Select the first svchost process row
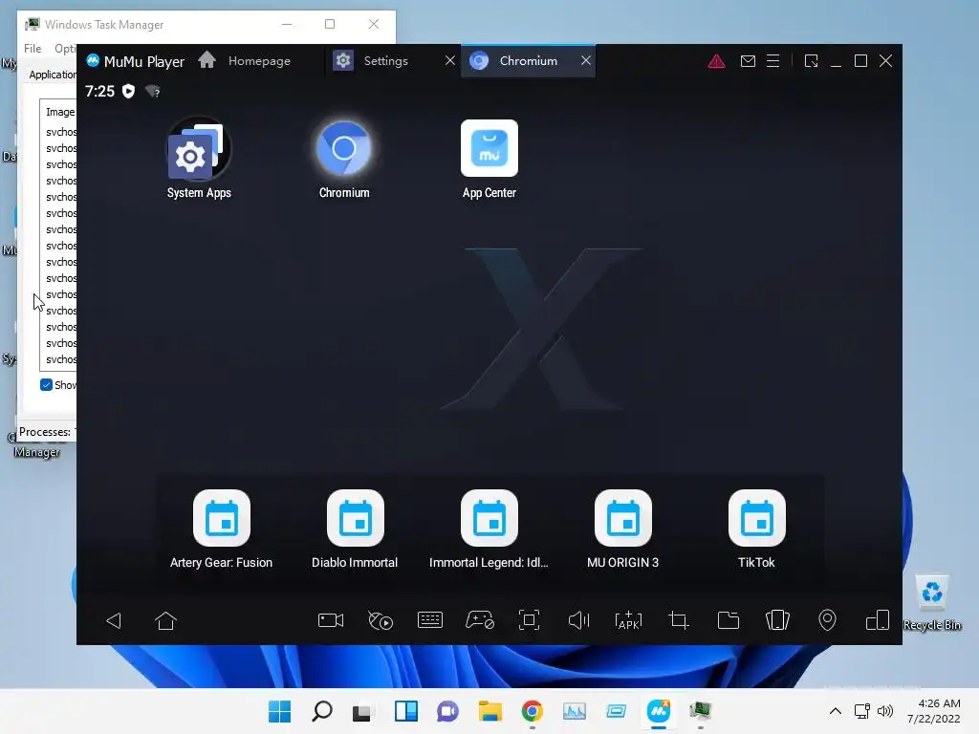This screenshot has height=734, width=979. (x=60, y=132)
